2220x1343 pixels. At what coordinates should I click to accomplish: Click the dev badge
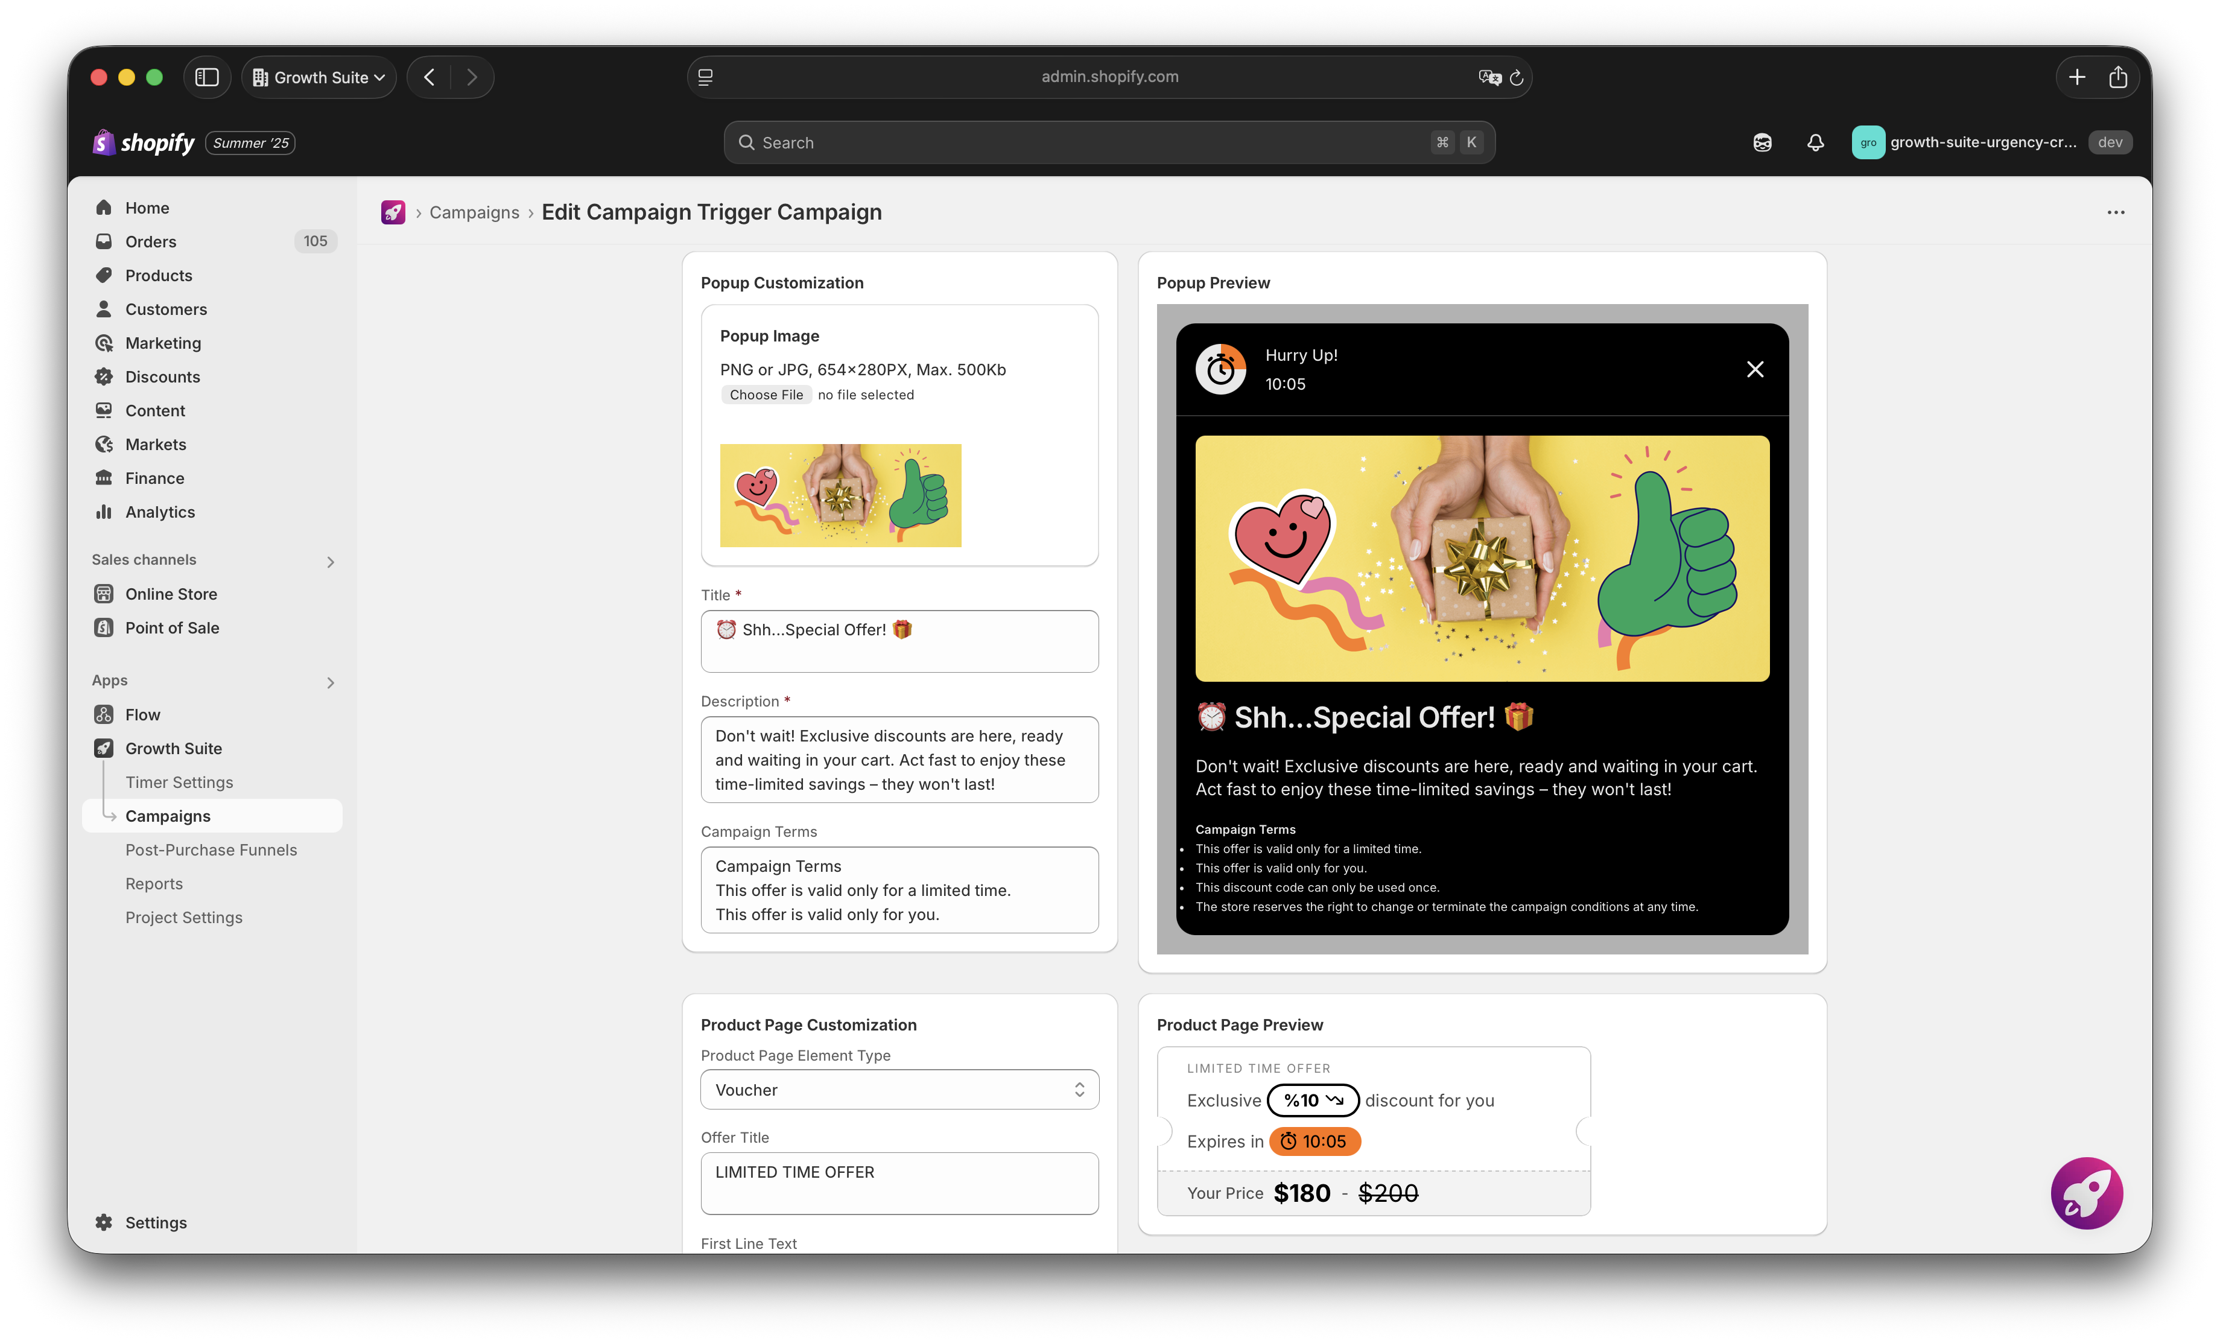pos(2110,142)
